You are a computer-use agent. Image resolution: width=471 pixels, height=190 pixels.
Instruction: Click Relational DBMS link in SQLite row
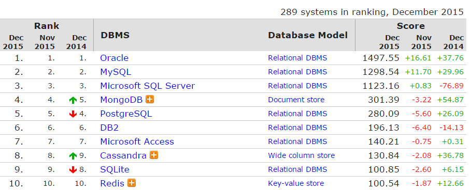pyautogui.click(x=297, y=169)
